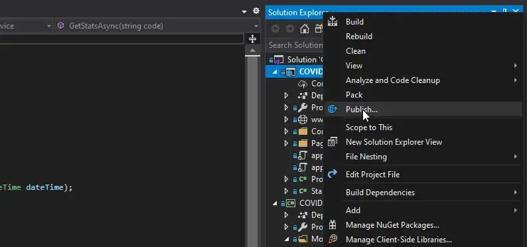Image resolution: width=527 pixels, height=247 pixels.
Task: Collapse the selected COVID web project
Action: coord(275,72)
